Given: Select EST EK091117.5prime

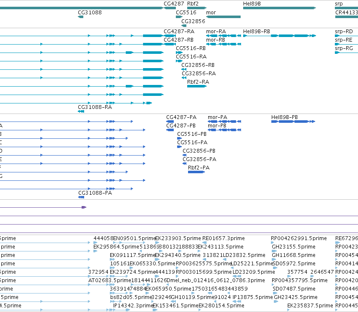Looking at the screenshot, I should 133,255.
